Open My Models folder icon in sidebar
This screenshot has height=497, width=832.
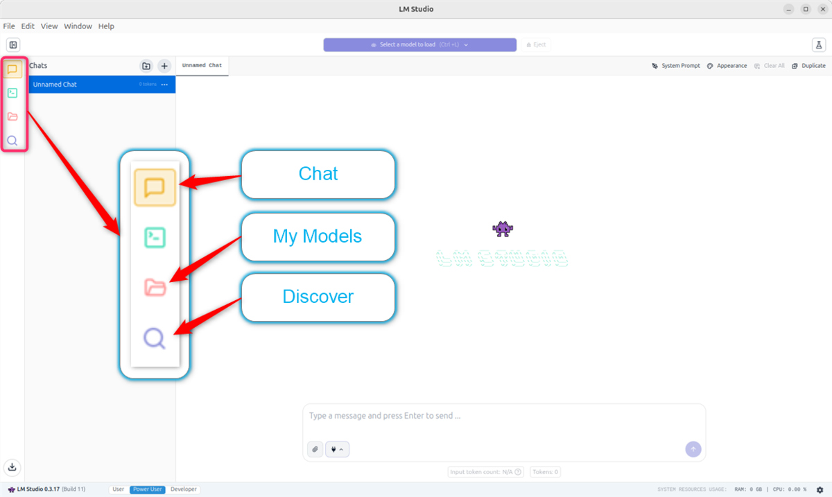coord(12,116)
